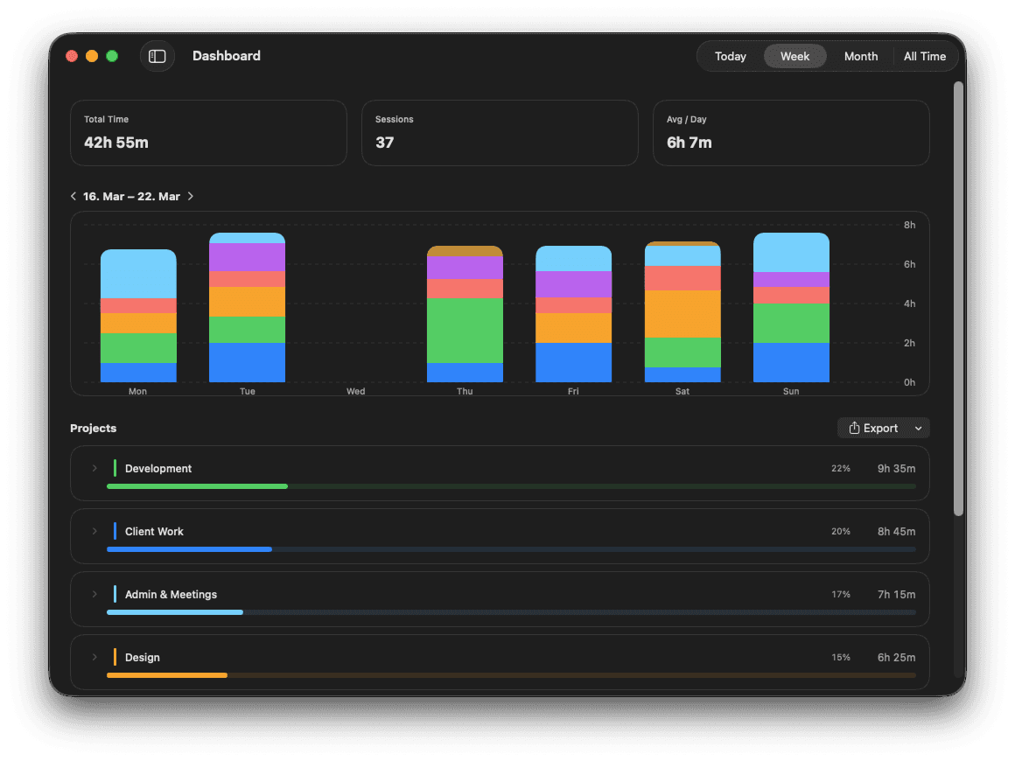
Task: Switch to the Today view
Action: [730, 56]
